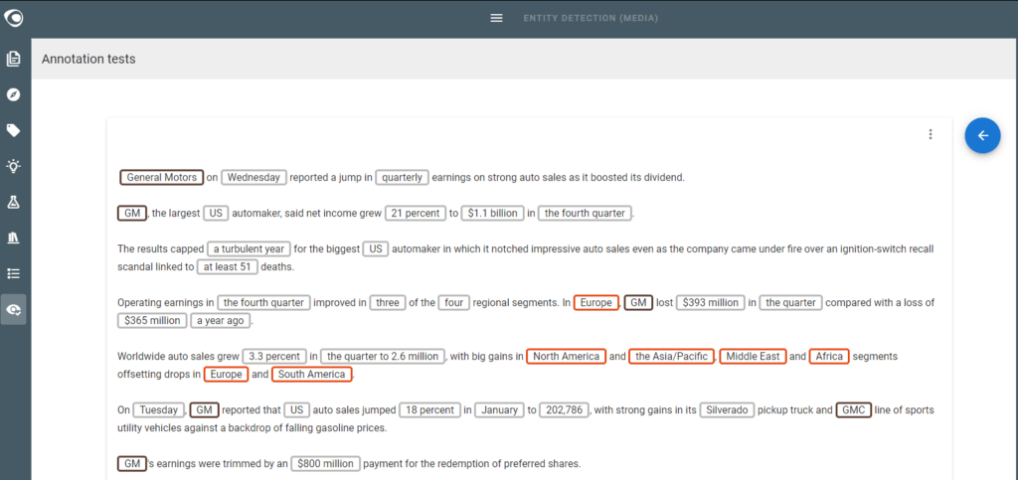Select the 'at least 51' entity chip
Image resolution: width=1018 pixels, height=480 pixels.
pyautogui.click(x=228, y=266)
